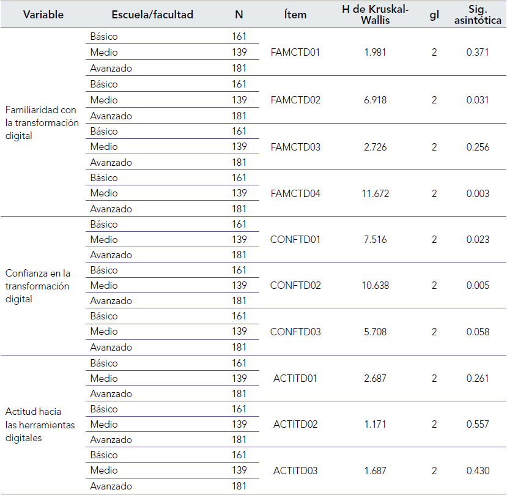Click the Variable column header
The width and height of the screenshot is (507, 495).
(43, 15)
